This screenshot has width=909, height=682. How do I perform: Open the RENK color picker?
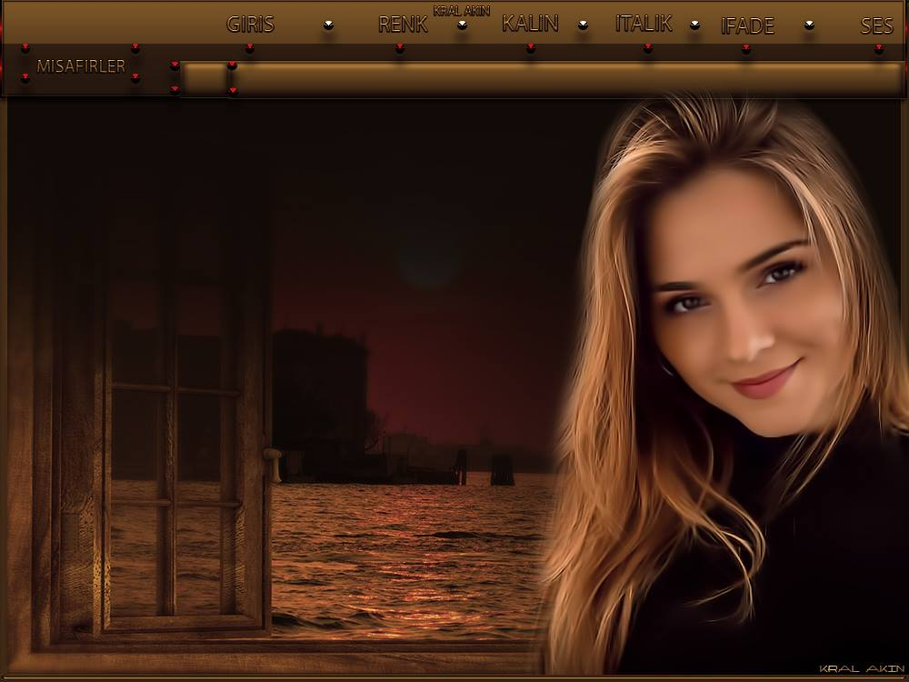tap(402, 25)
